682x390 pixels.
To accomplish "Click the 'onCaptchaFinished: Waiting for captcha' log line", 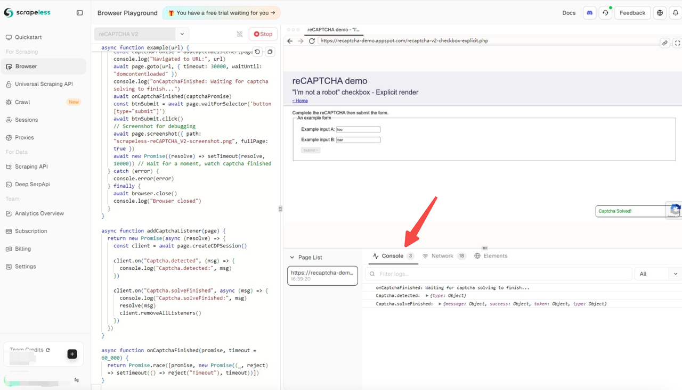I will [x=452, y=288].
